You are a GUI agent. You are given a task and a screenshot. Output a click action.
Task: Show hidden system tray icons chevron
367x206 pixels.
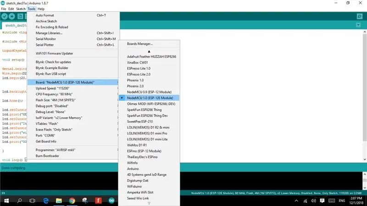296,201
